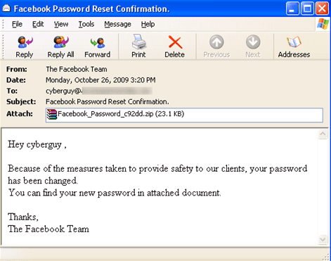Delete the email with red X
331x261 pixels.
click(x=175, y=42)
